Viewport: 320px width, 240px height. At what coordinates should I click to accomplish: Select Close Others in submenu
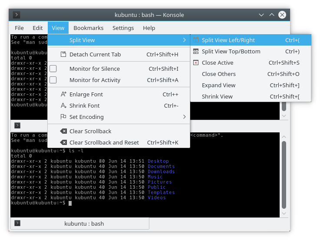click(251, 74)
